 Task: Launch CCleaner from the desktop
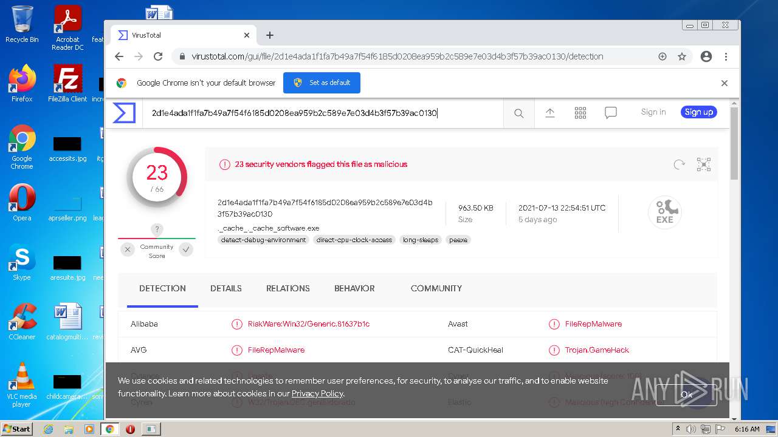pos(22,321)
